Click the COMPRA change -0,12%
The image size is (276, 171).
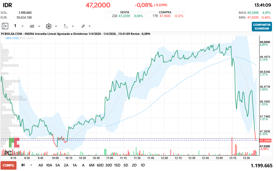click(x=179, y=16)
